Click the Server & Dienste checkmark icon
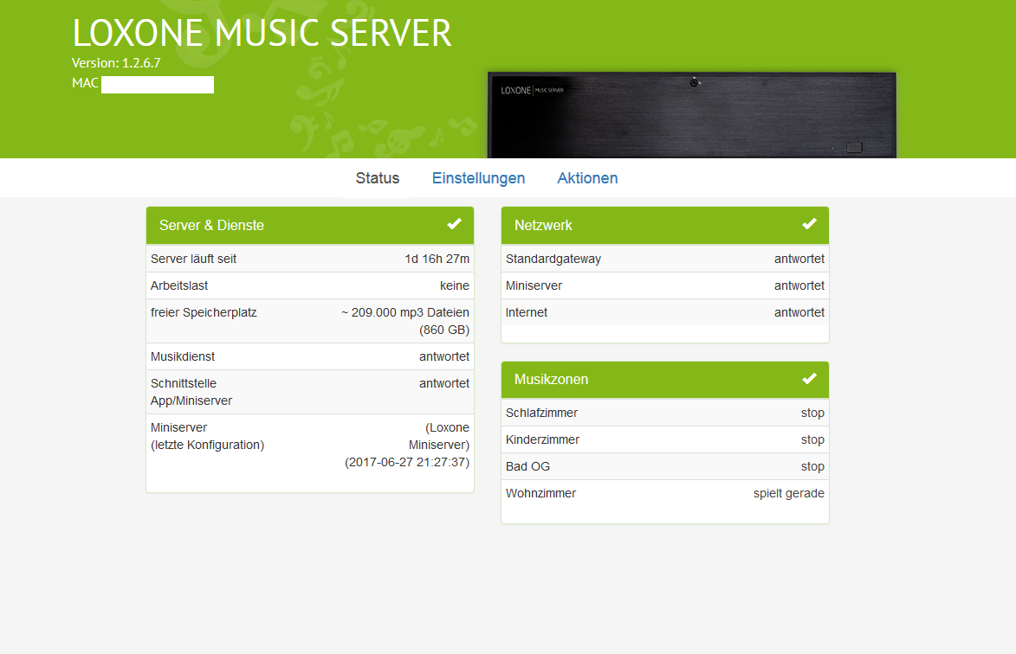Screen dimensions: 1016x654 point(454,224)
